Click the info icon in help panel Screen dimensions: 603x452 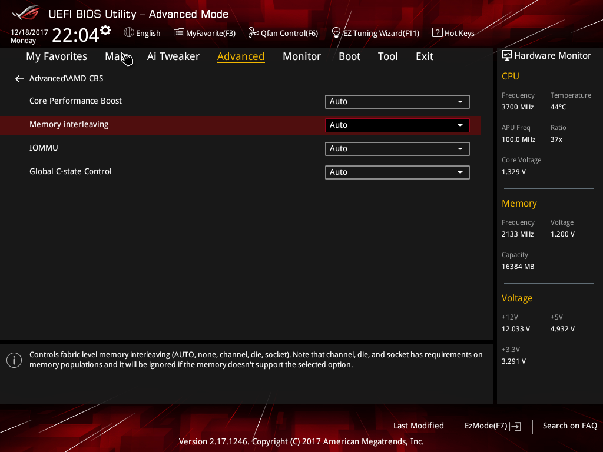[x=14, y=360]
